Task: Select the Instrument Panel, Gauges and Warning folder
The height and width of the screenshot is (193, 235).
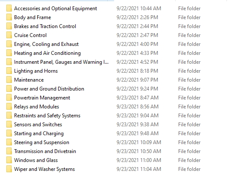Action: click(x=61, y=62)
